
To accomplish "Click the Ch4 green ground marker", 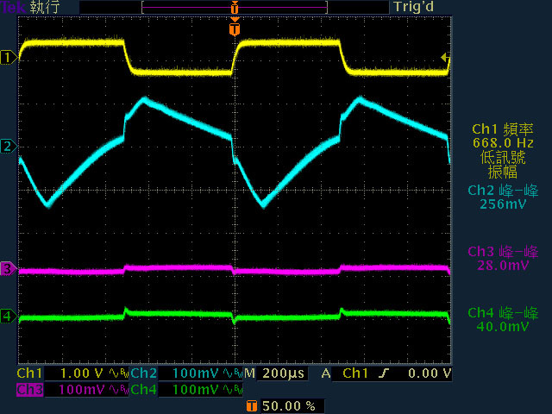I will (x=9, y=316).
